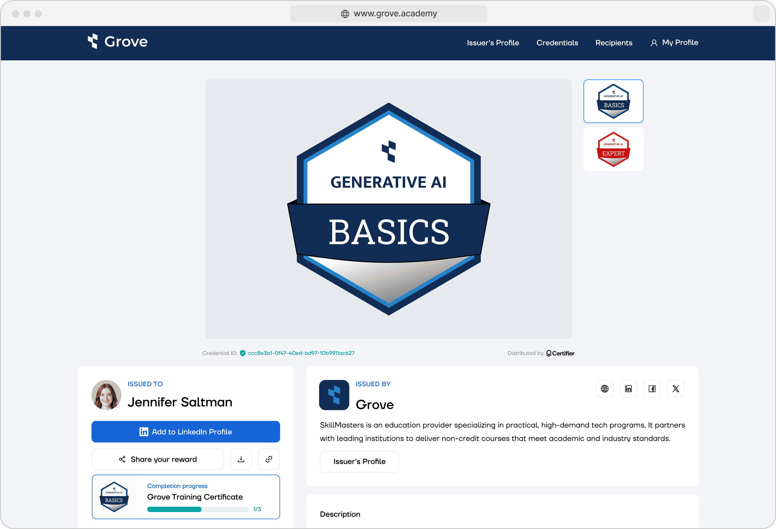The width and height of the screenshot is (776, 529).
Task: Click the Add to LinkedIn Profile button
Action: click(x=186, y=431)
